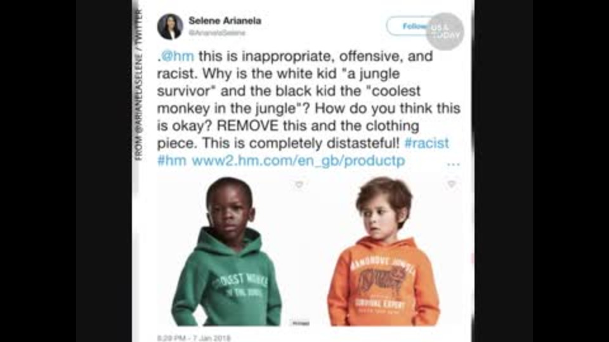
Task: Click the Follow button
Action: (x=410, y=27)
